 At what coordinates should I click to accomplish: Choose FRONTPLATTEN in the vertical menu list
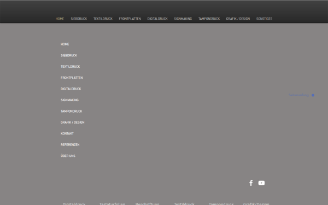(x=72, y=78)
